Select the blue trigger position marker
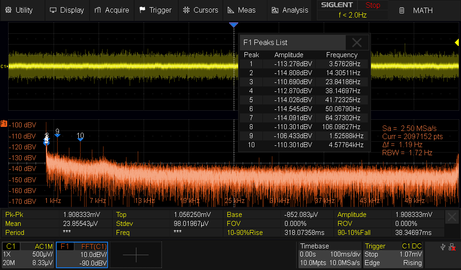The width and height of the screenshot is (461, 270). [233, 25]
